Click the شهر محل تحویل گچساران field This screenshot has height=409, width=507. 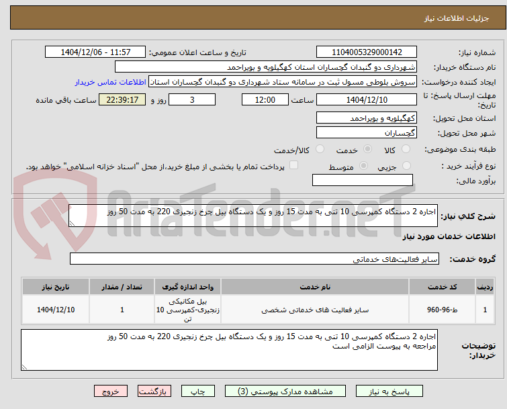point(367,132)
